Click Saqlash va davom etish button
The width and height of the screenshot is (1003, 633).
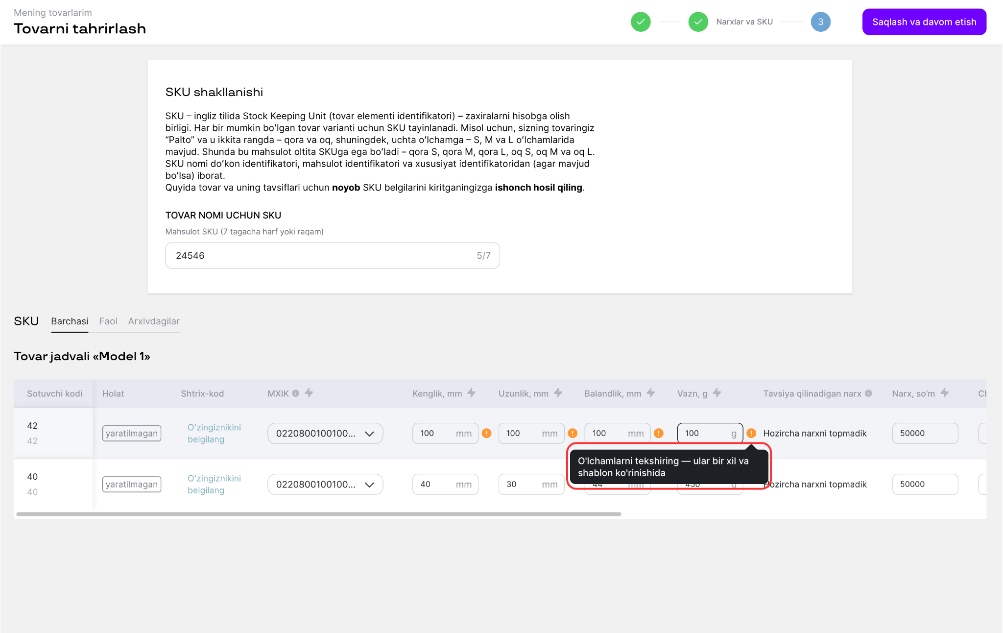(924, 22)
